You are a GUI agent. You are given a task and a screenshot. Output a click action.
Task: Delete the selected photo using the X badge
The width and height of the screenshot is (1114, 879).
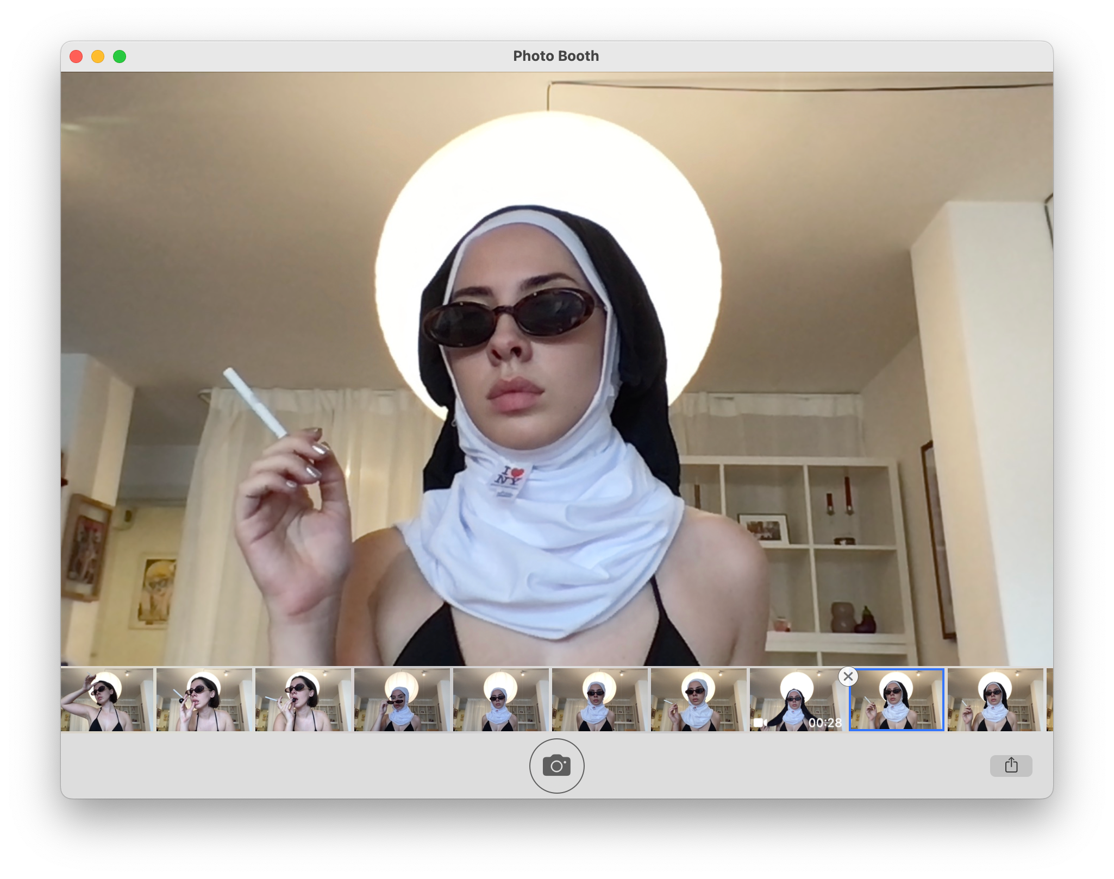point(848,676)
